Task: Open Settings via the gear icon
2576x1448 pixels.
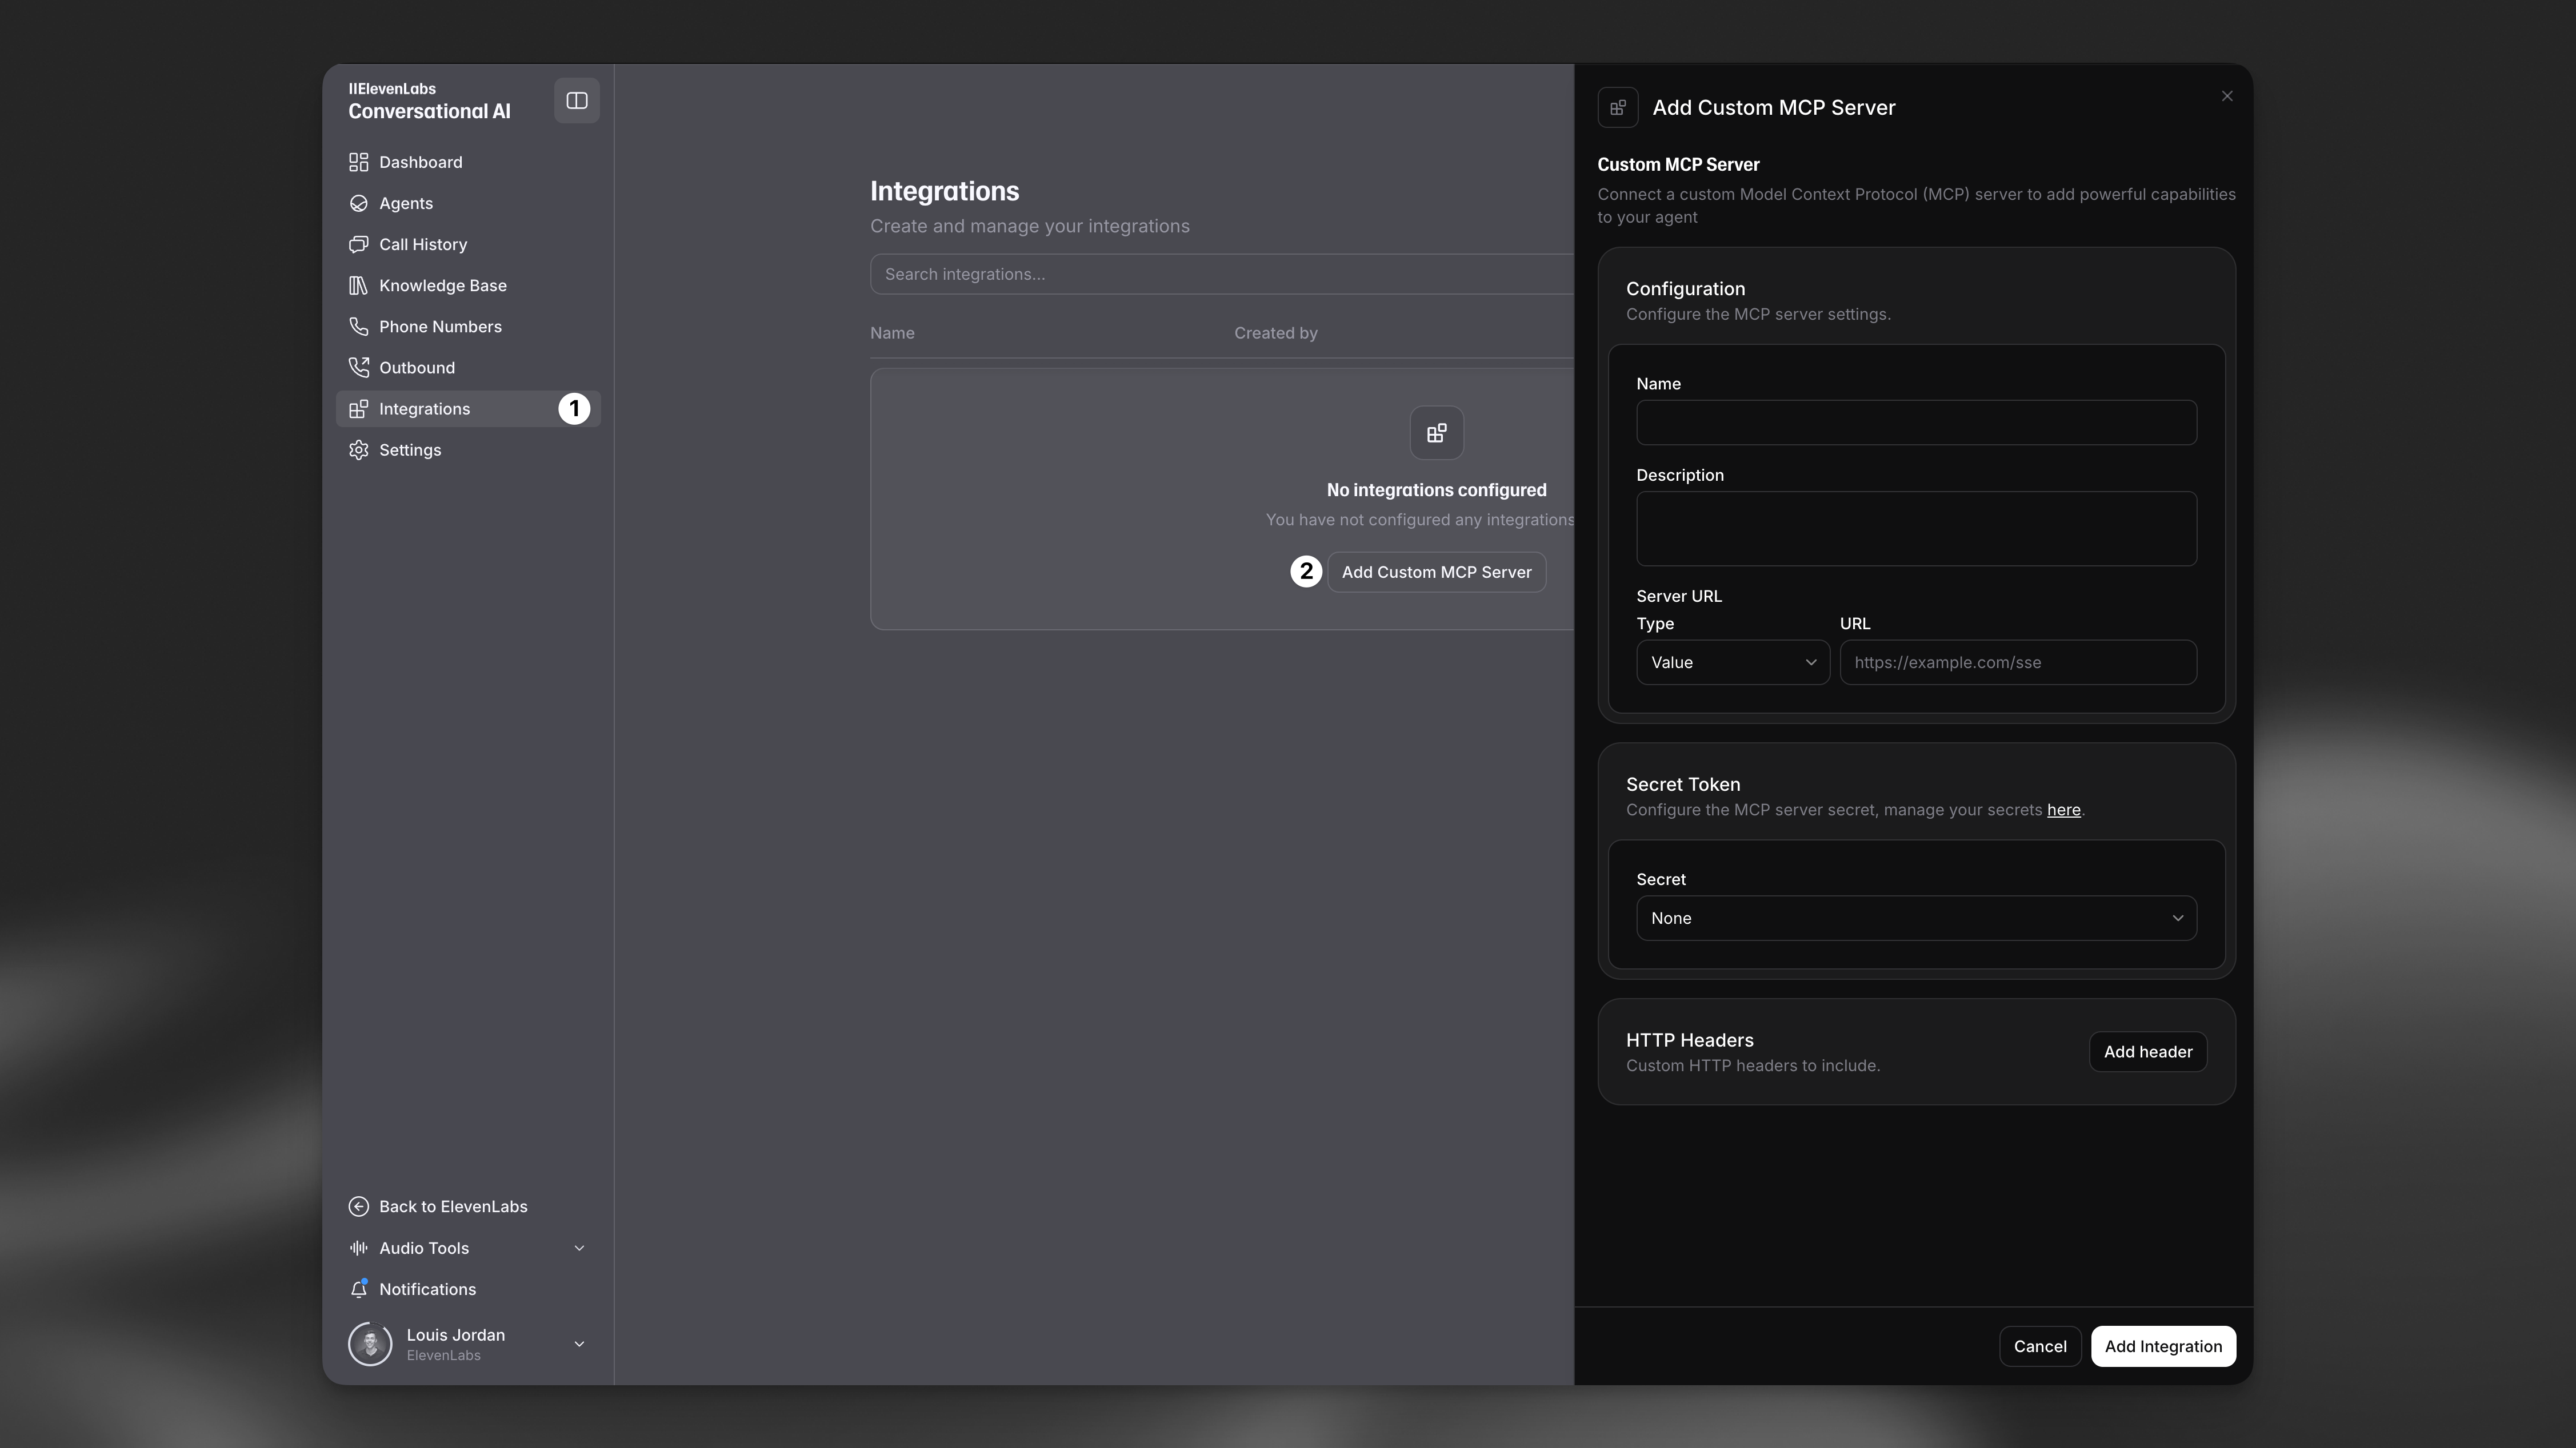Action: click(x=359, y=450)
